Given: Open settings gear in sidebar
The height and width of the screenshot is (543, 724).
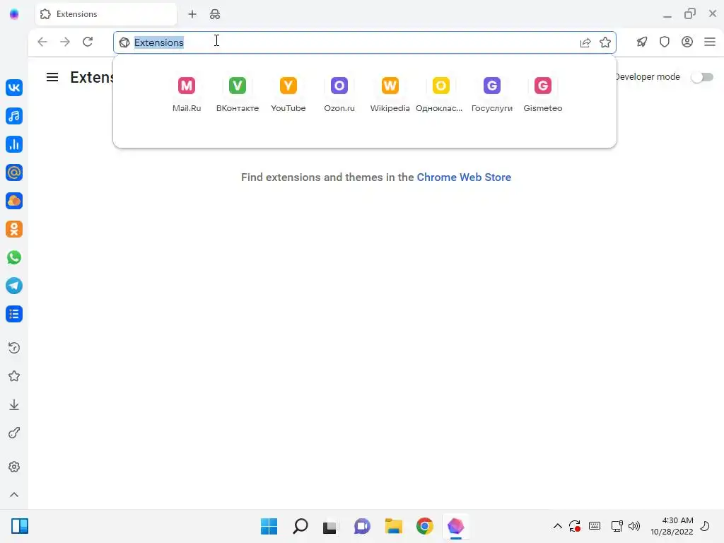Looking at the screenshot, I should pos(14,467).
